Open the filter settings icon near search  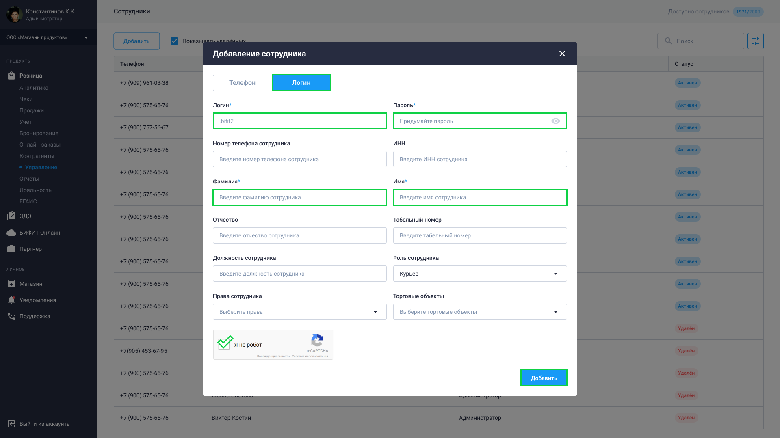click(x=755, y=41)
